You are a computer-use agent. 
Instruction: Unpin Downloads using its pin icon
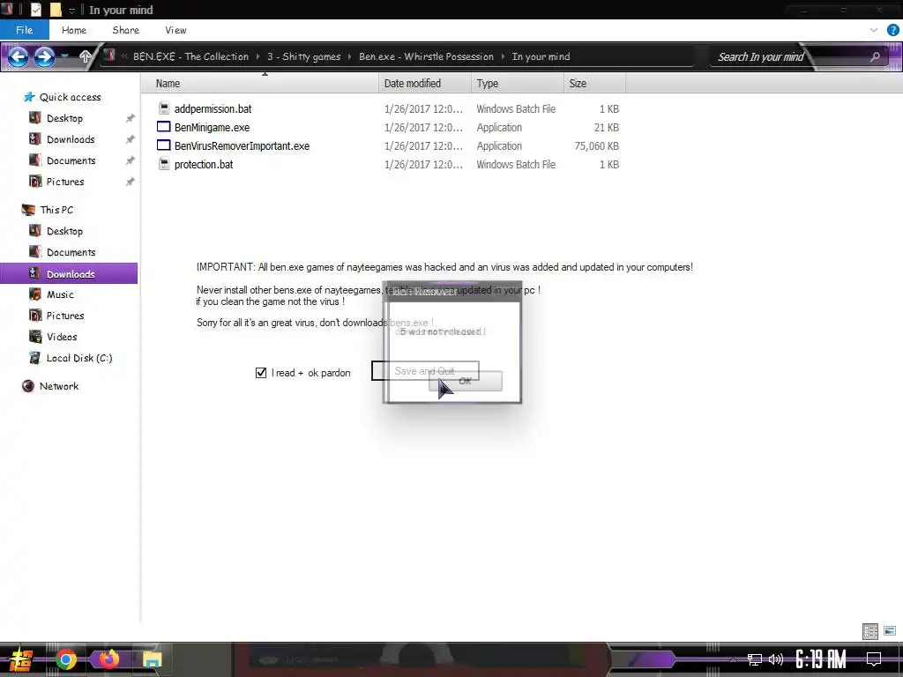click(x=131, y=139)
